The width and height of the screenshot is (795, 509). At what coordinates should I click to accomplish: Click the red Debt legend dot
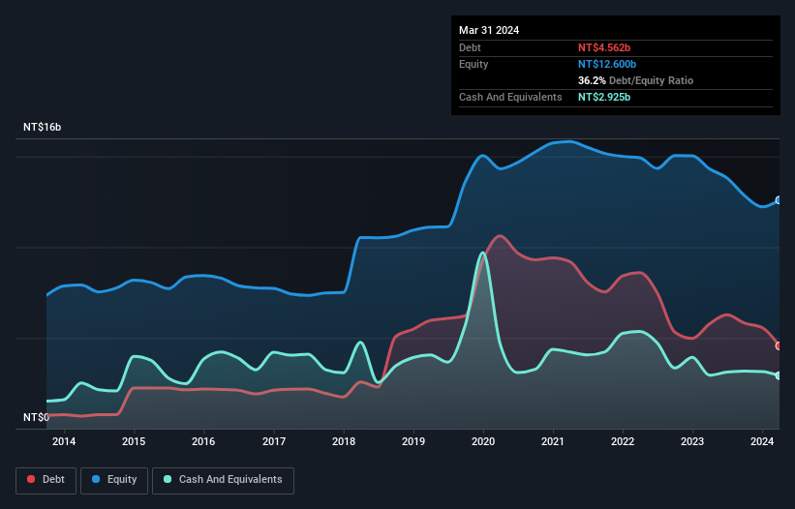31,479
